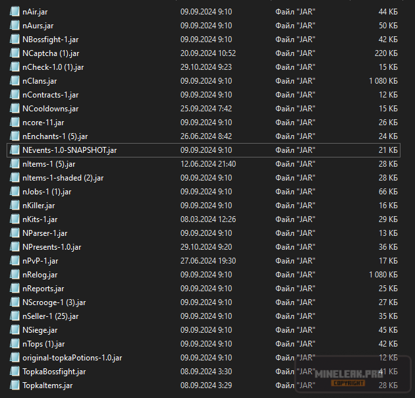Click the nRelog.jar file icon

click(14, 274)
